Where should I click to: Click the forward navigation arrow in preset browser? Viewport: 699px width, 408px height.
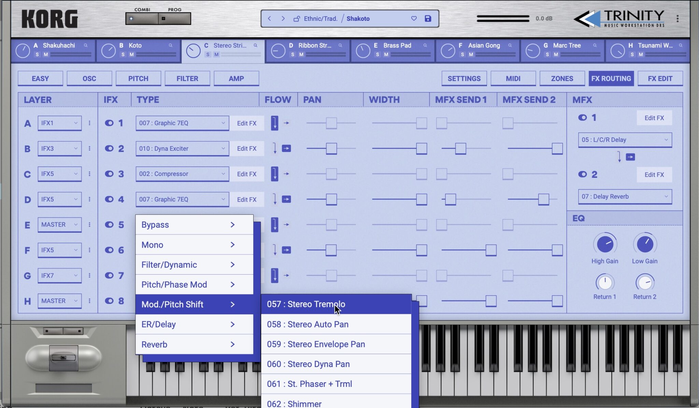(x=283, y=18)
